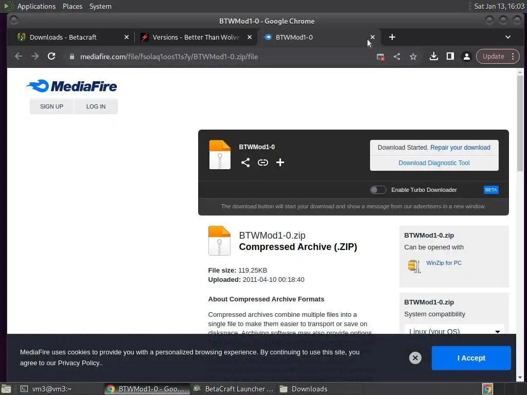Open the Places menu
The width and height of the screenshot is (527, 395).
(73, 6)
